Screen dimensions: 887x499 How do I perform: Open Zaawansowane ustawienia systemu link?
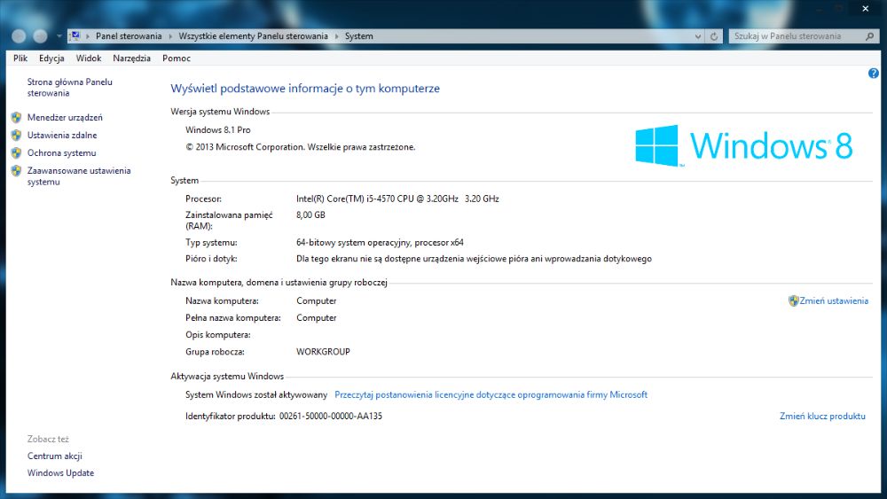[x=79, y=176]
